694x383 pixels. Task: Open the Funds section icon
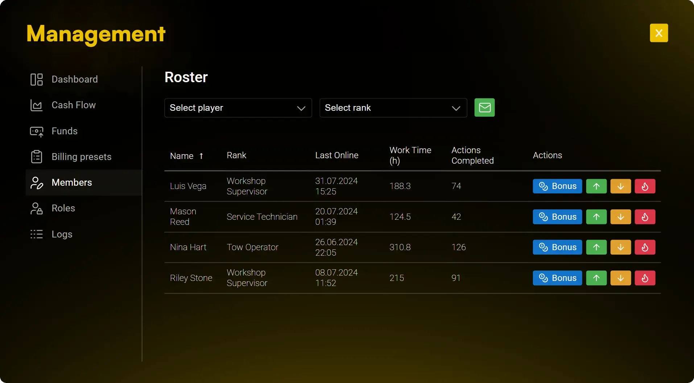pyautogui.click(x=37, y=131)
